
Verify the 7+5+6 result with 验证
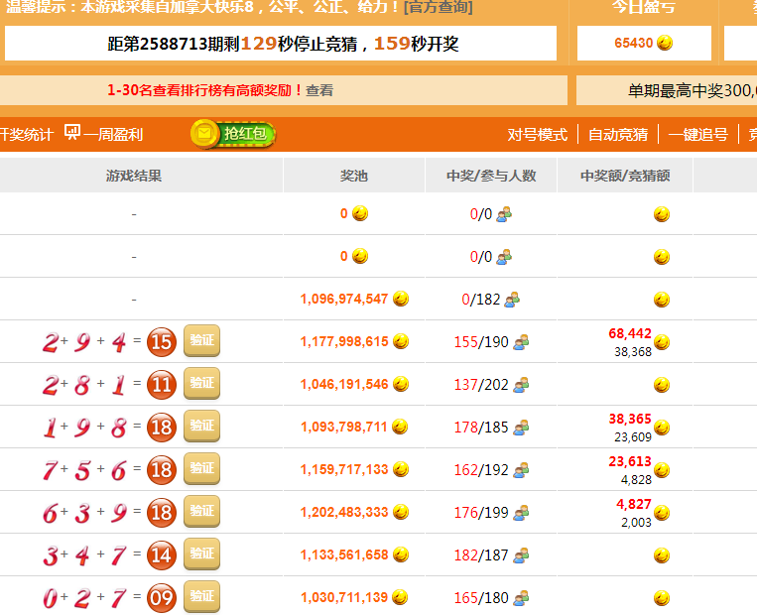pos(201,469)
